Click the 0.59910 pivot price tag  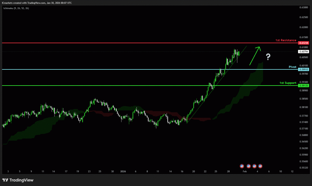(304, 69)
